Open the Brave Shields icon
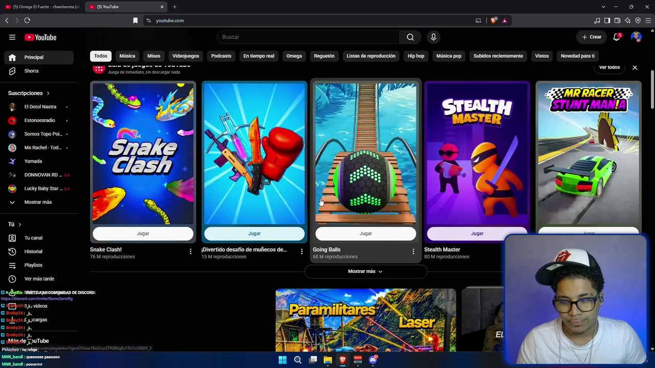This screenshot has height=368, width=655. (x=493, y=20)
